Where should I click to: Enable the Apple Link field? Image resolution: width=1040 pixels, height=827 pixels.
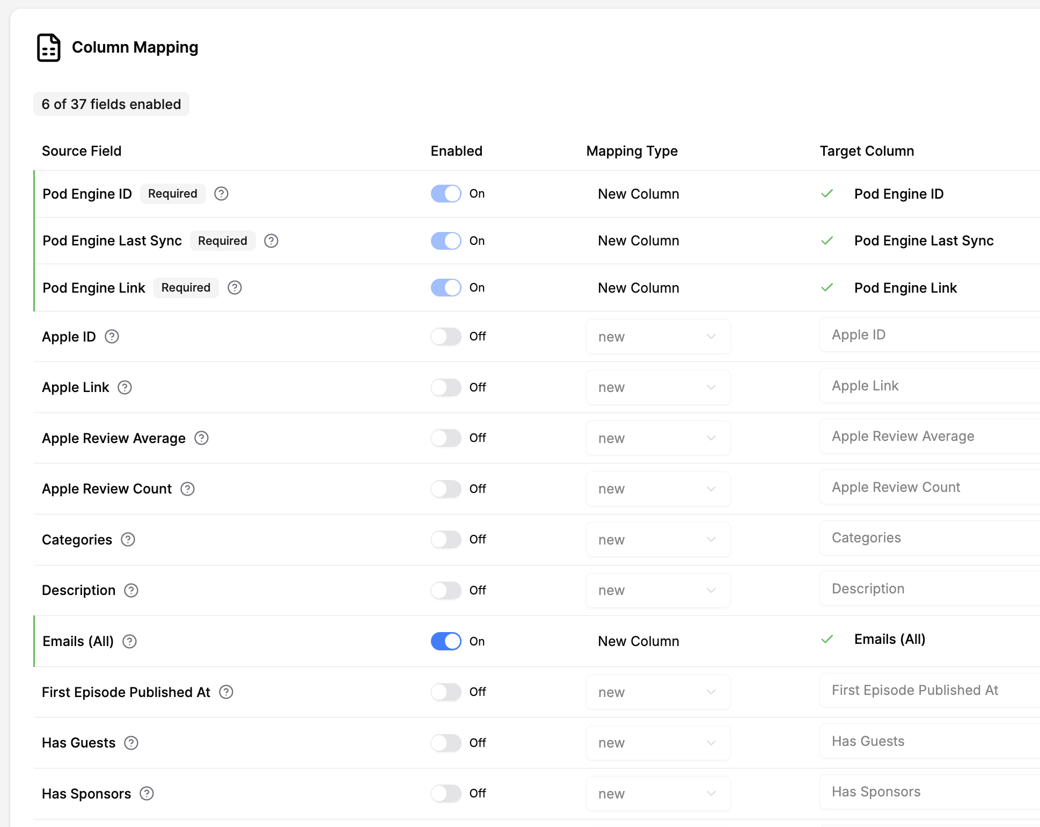click(x=446, y=387)
